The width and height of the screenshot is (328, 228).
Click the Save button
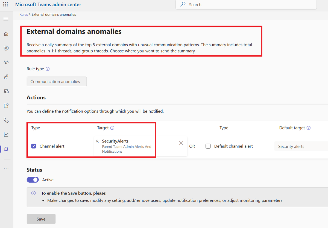41,219
